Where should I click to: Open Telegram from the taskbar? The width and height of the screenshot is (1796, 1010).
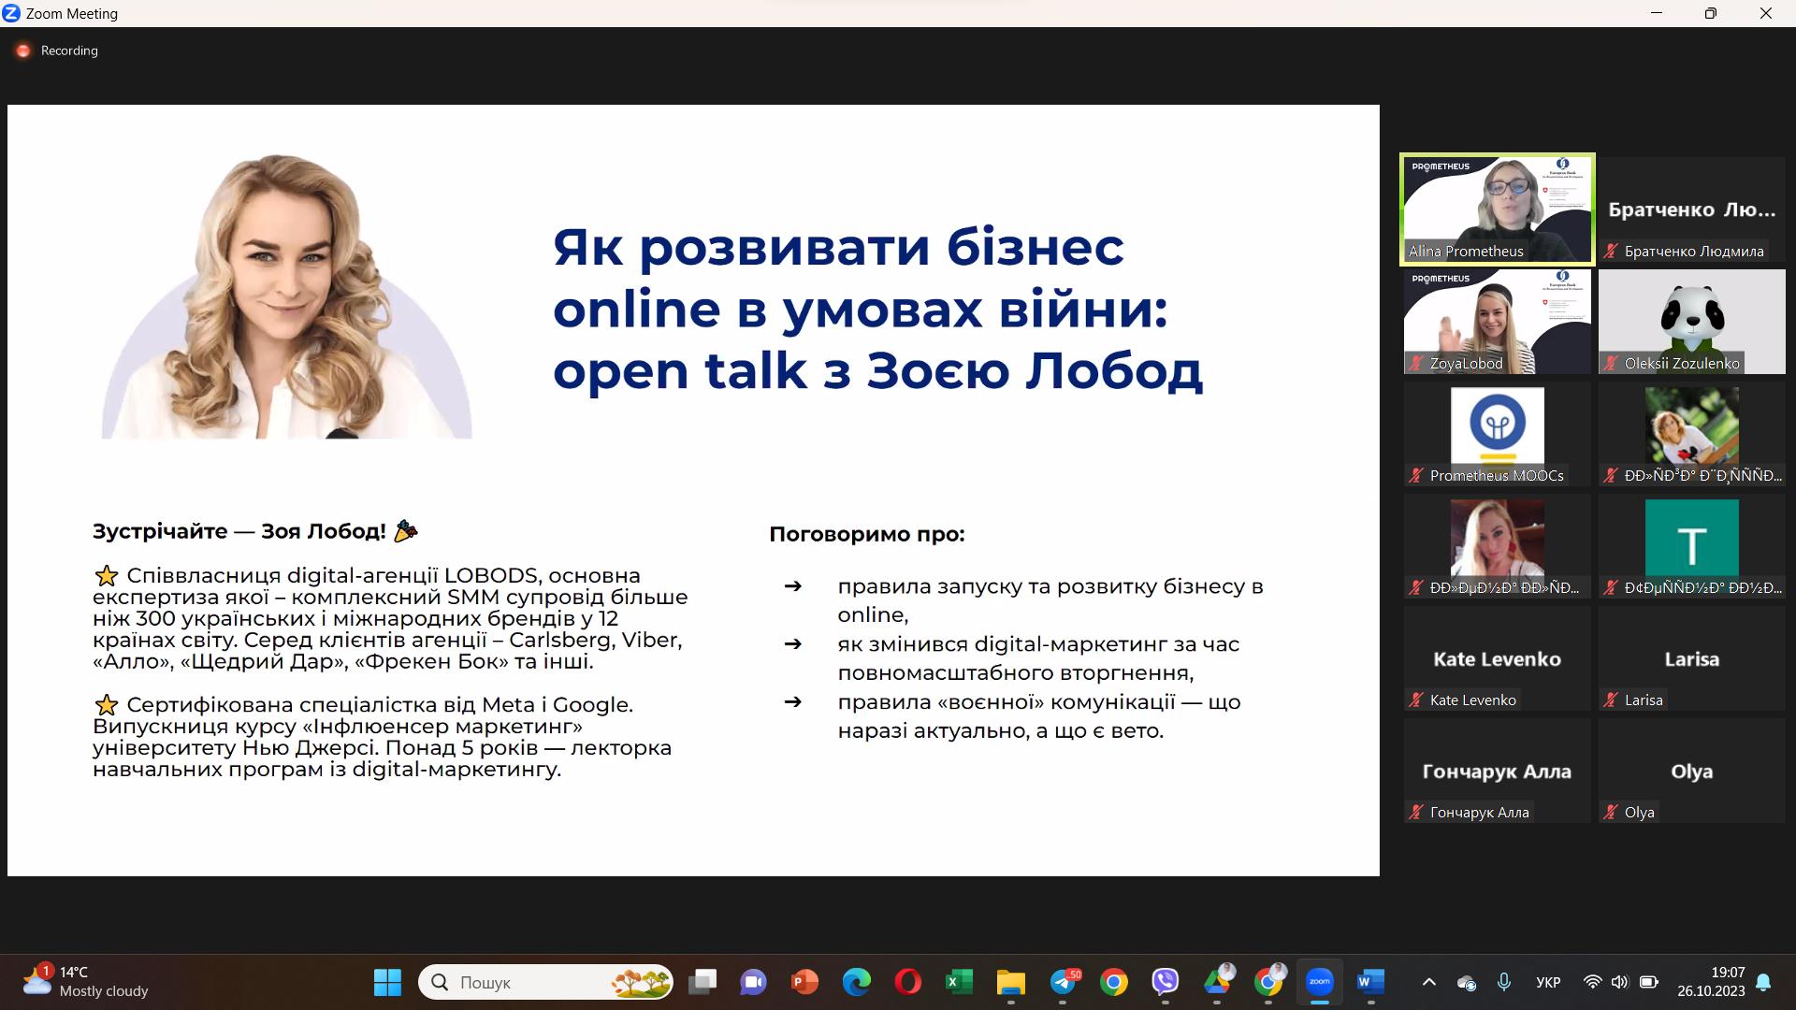tap(1064, 982)
